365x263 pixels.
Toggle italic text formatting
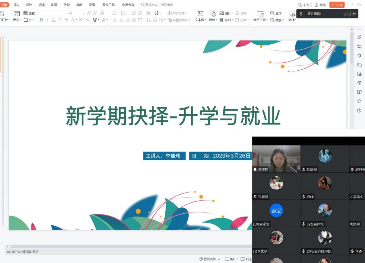click(47, 20)
